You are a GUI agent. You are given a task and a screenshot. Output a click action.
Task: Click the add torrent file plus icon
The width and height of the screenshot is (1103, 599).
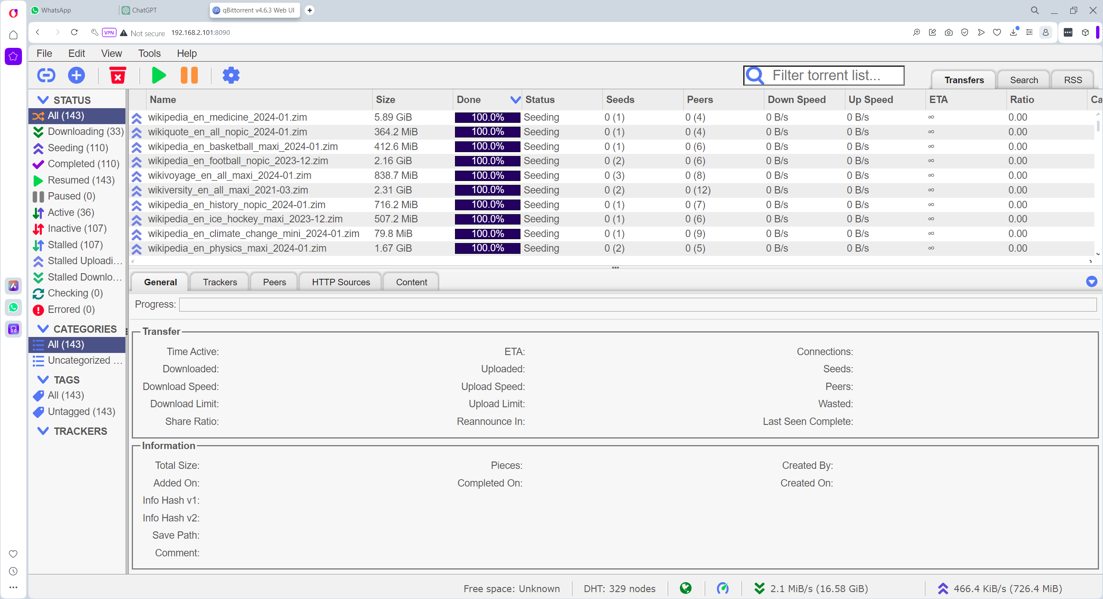(x=76, y=75)
